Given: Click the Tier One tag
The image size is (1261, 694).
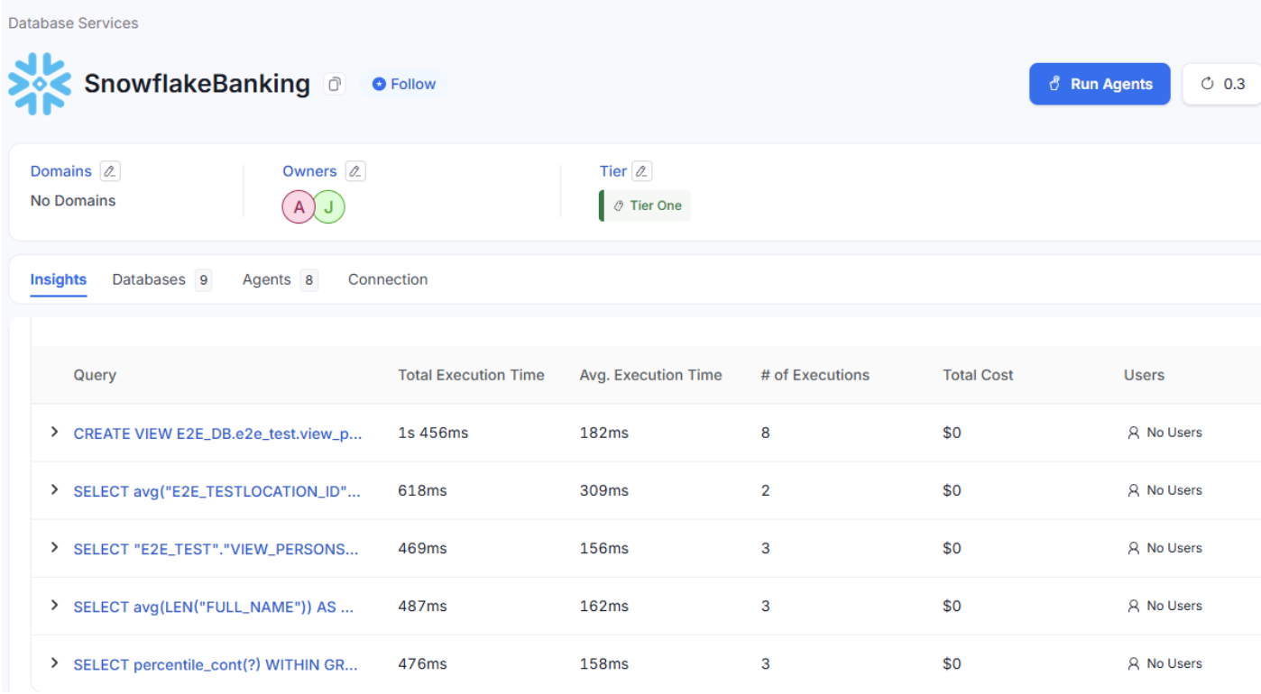Looking at the screenshot, I should (646, 205).
